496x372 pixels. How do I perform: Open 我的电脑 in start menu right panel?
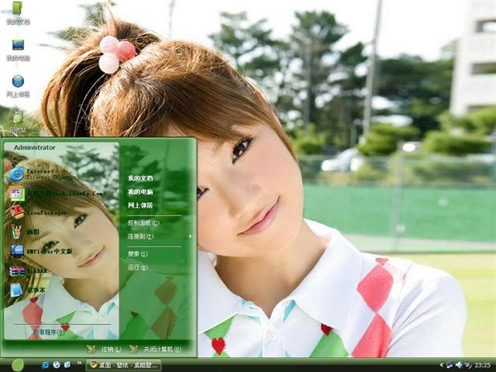(140, 191)
